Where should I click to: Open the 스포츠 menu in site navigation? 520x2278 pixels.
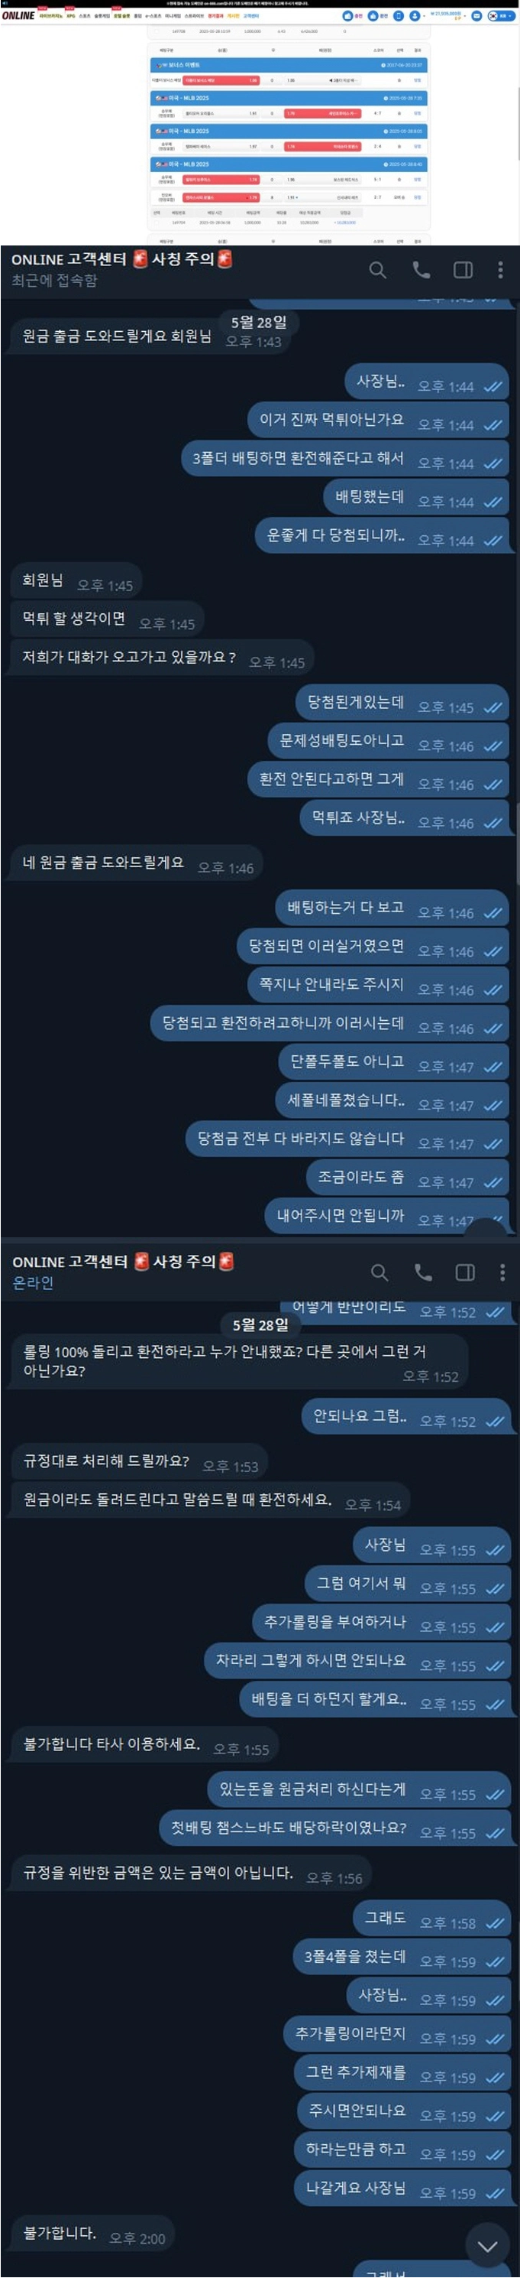84,16
